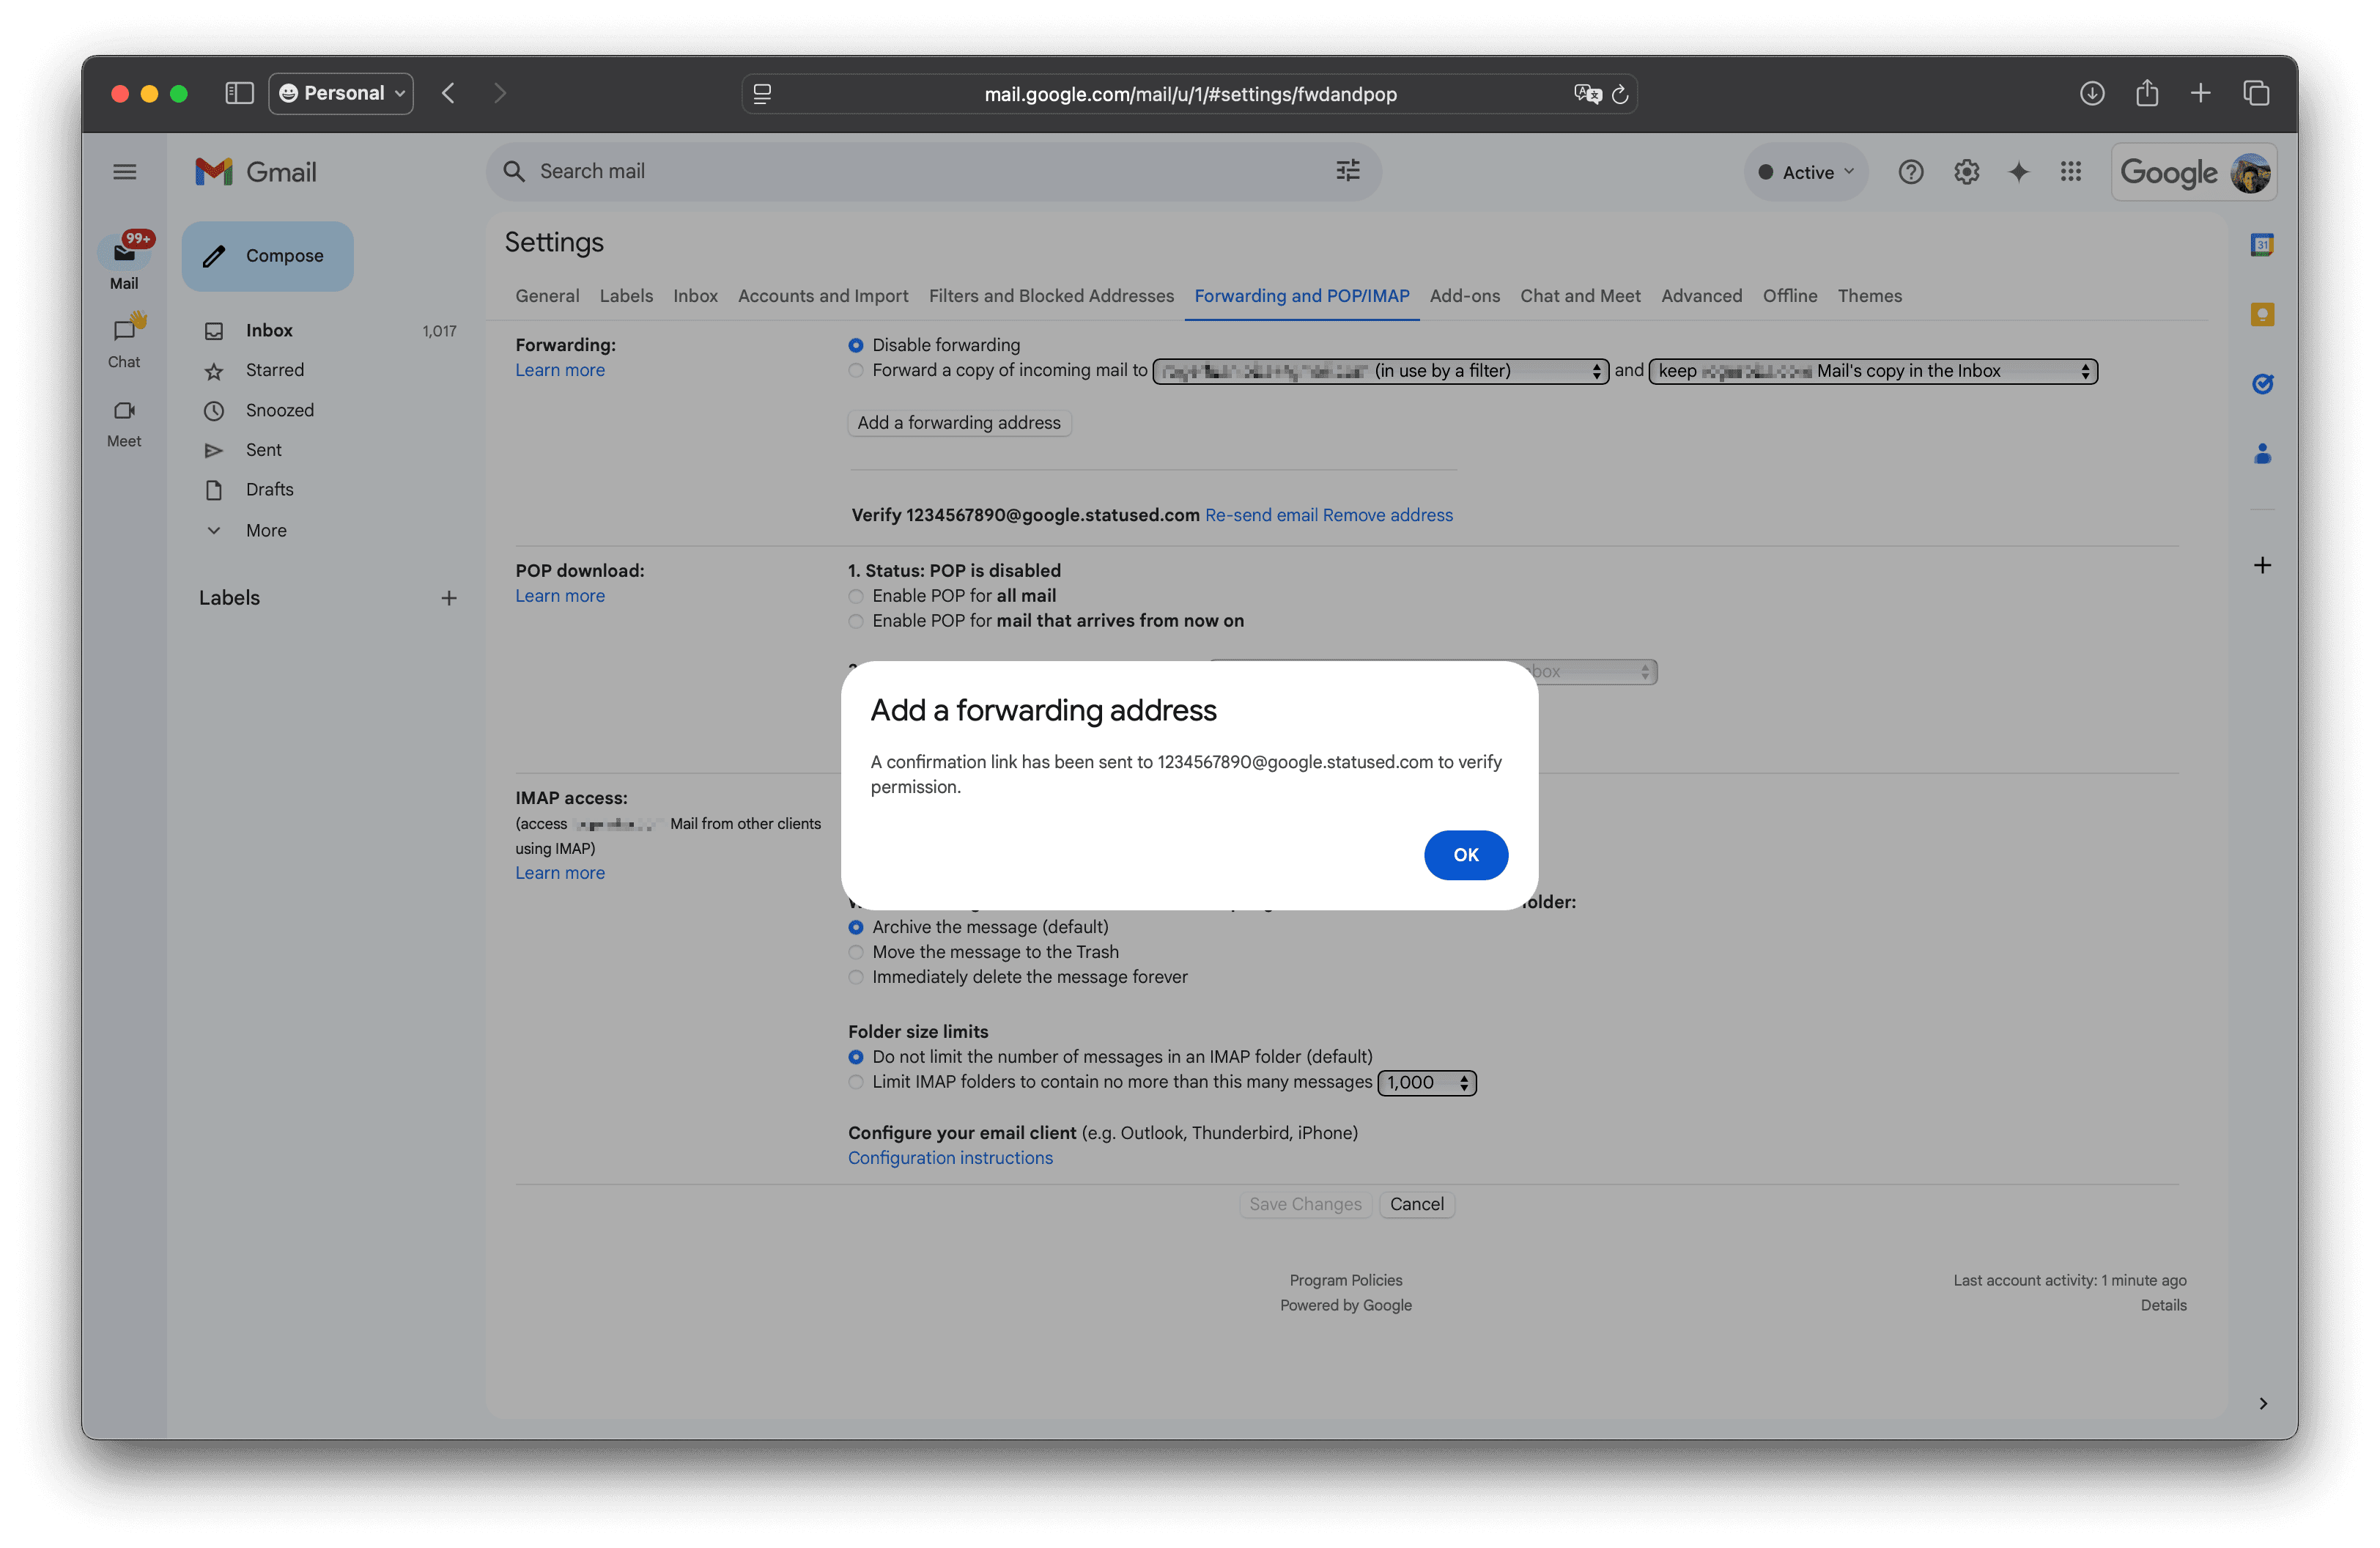Expand More in the labels sidebar
Screen dimensions: 2380x1548
265,530
